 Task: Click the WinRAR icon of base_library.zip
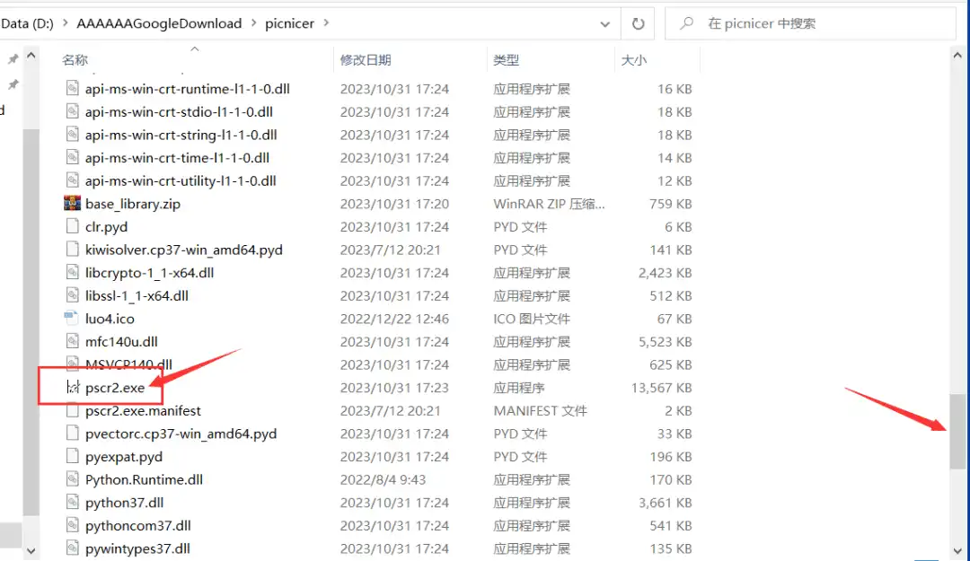tap(73, 203)
